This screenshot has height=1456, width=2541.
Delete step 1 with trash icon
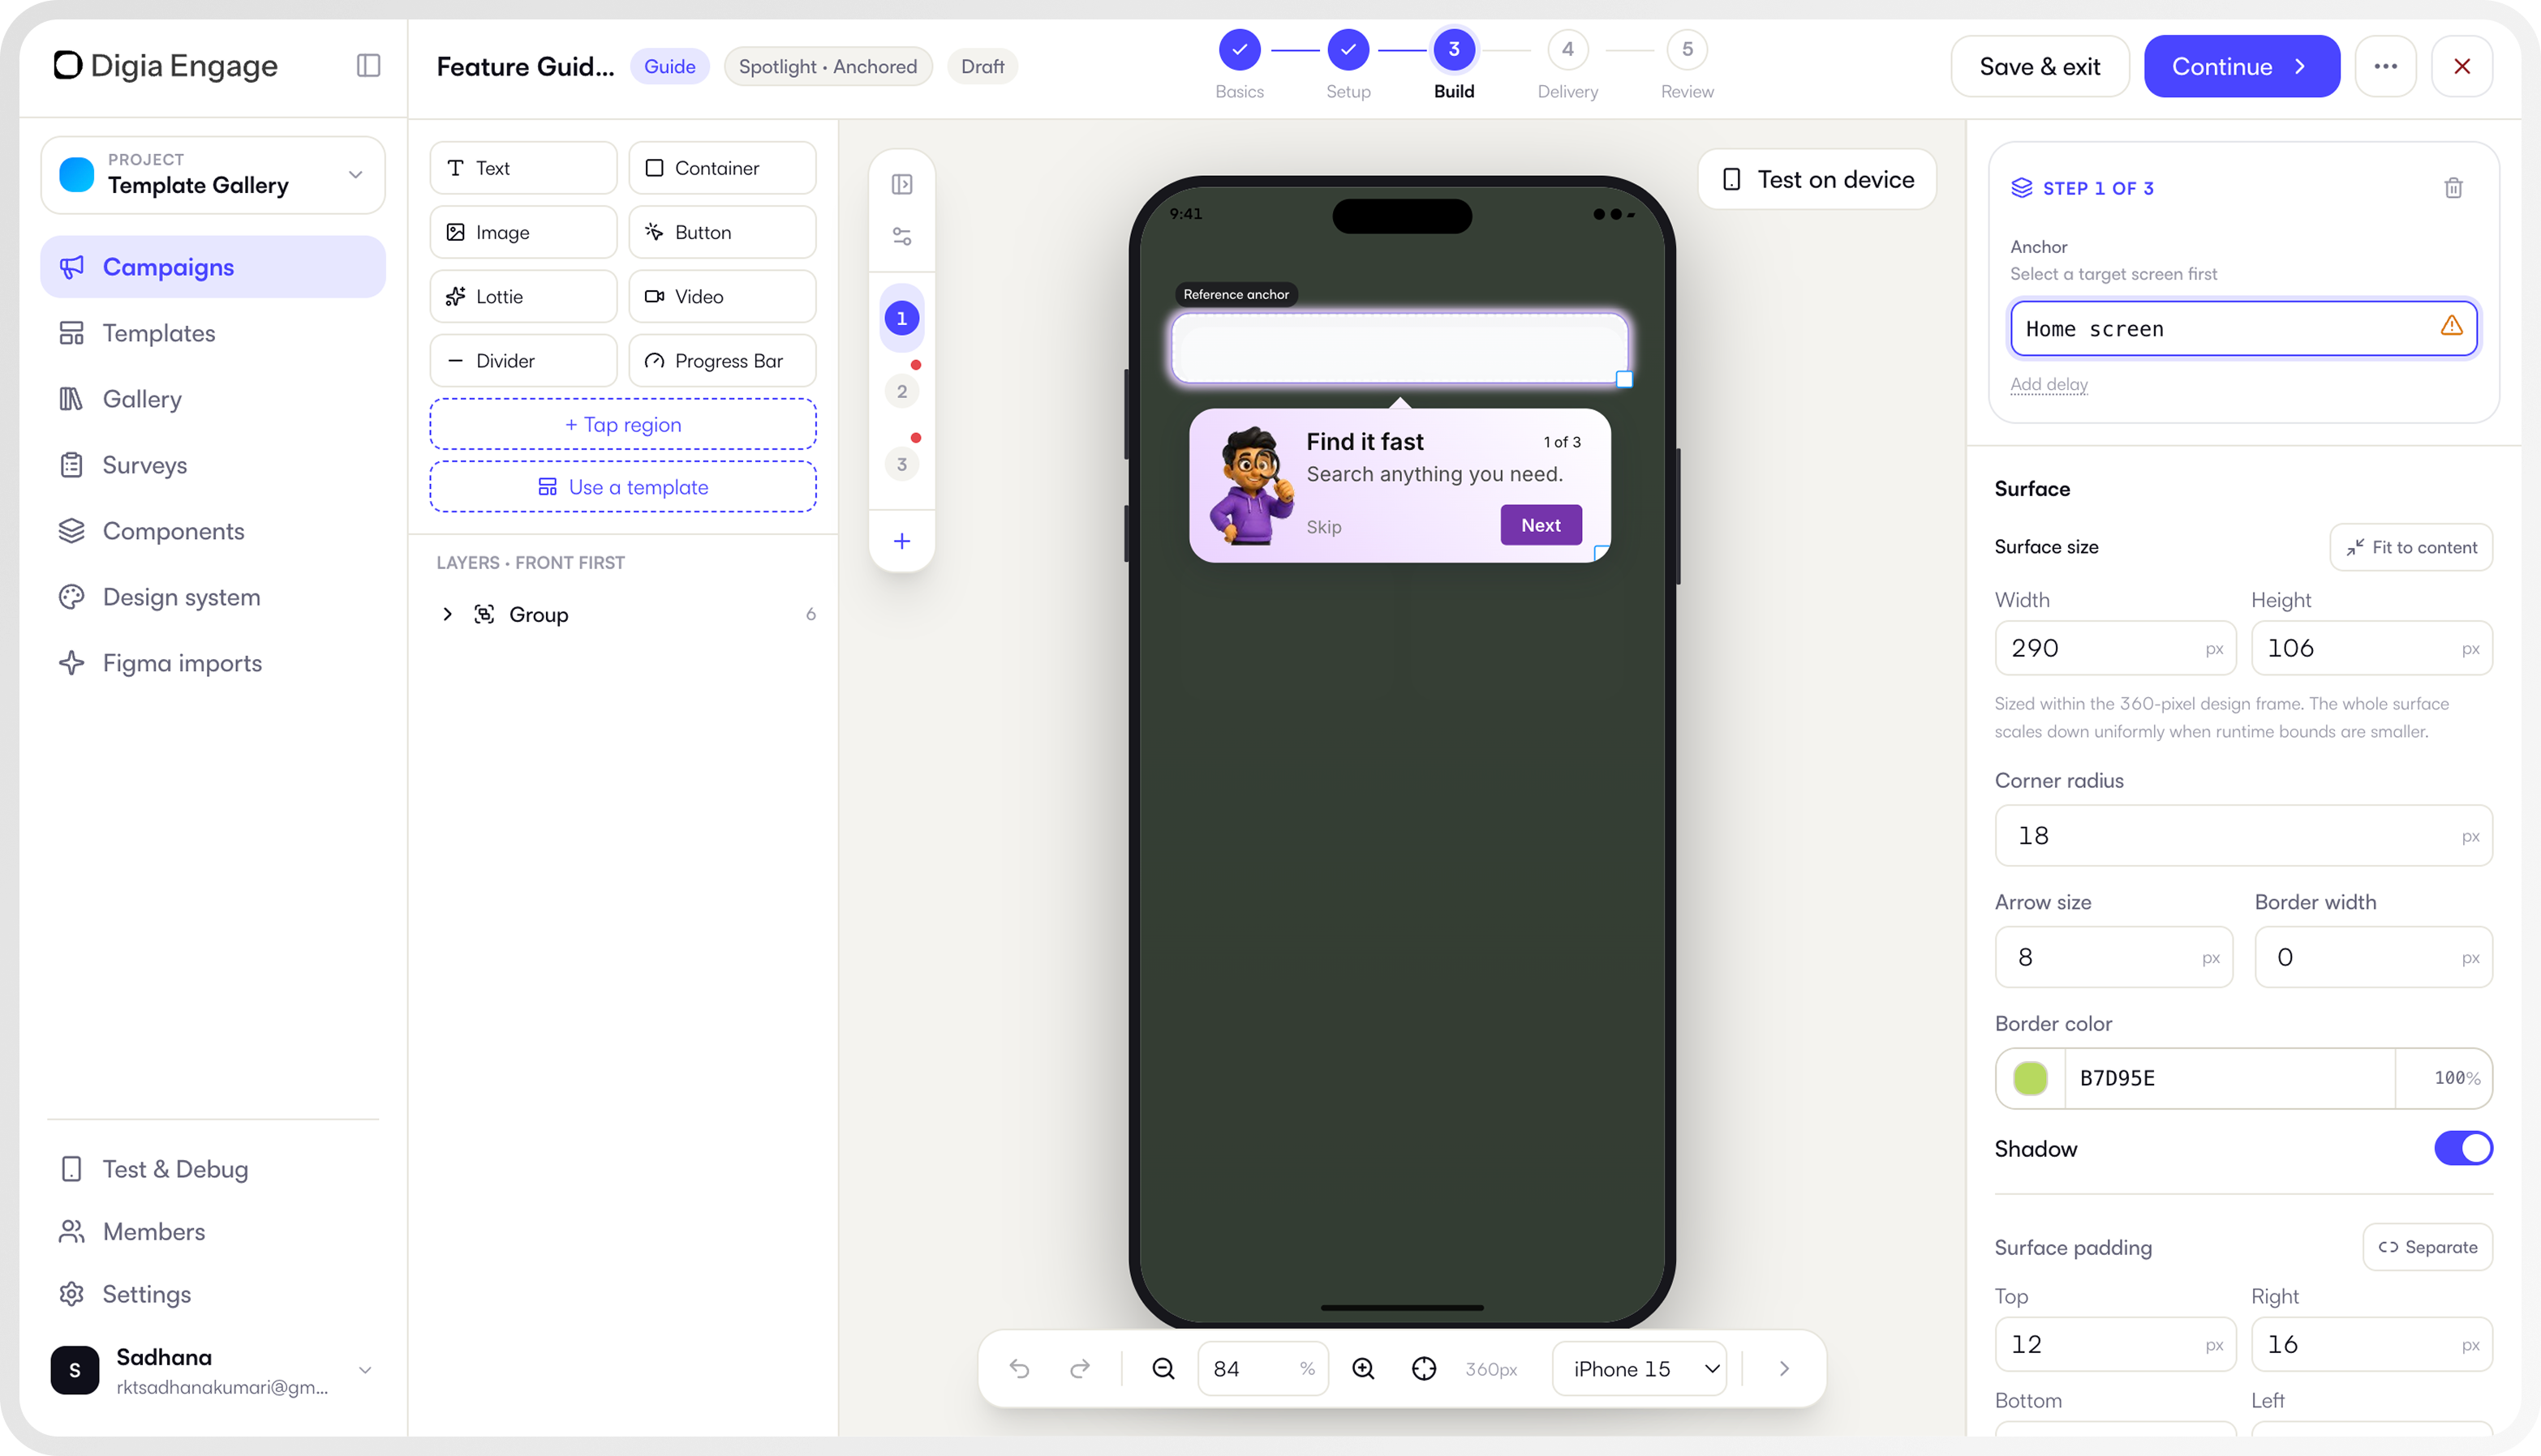coord(2453,188)
